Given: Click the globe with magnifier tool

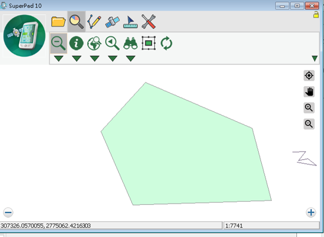Looking at the screenshot, I should (94, 43).
